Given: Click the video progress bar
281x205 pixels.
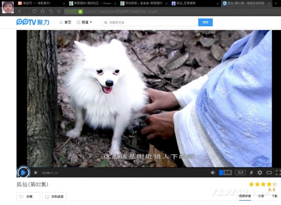Looking at the screenshot, I should click(137, 168).
